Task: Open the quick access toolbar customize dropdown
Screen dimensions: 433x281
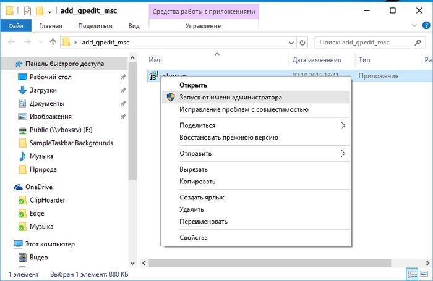Action: 49,10
